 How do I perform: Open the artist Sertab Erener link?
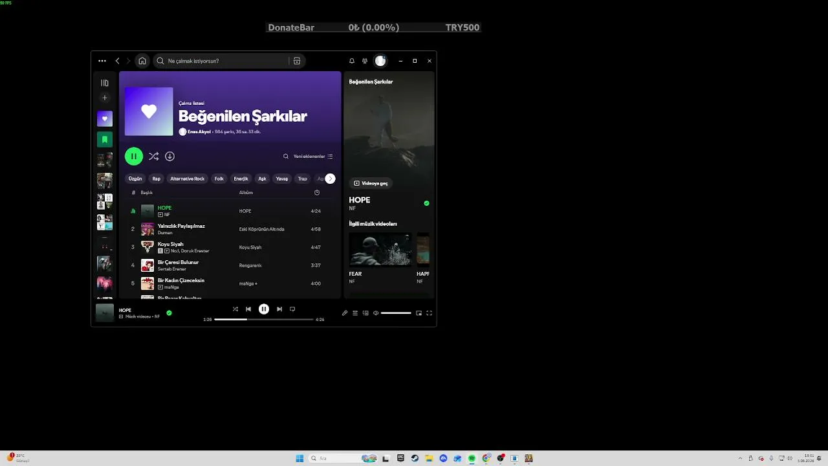coord(172,269)
